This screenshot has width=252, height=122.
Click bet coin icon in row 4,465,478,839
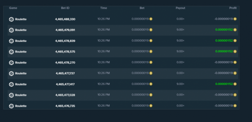click(151, 41)
